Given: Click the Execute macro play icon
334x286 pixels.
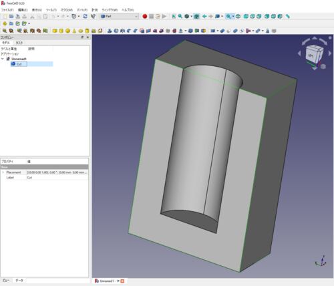Looking at the screenshot, I should click(x=164, y=17).
